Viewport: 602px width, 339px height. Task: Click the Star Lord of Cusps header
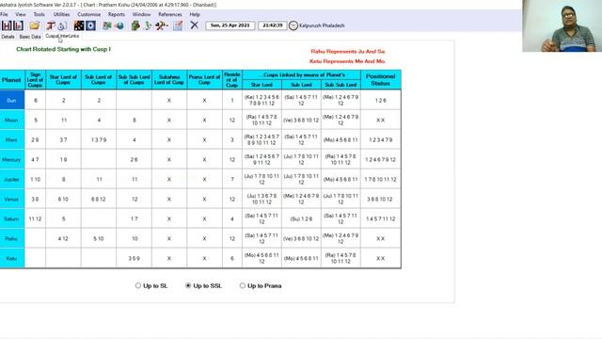tap(63, 80)
